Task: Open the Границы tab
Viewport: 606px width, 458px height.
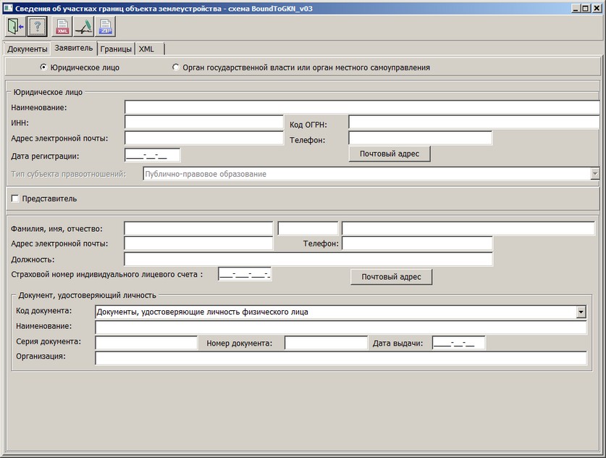Action: (x=116, y=49)
